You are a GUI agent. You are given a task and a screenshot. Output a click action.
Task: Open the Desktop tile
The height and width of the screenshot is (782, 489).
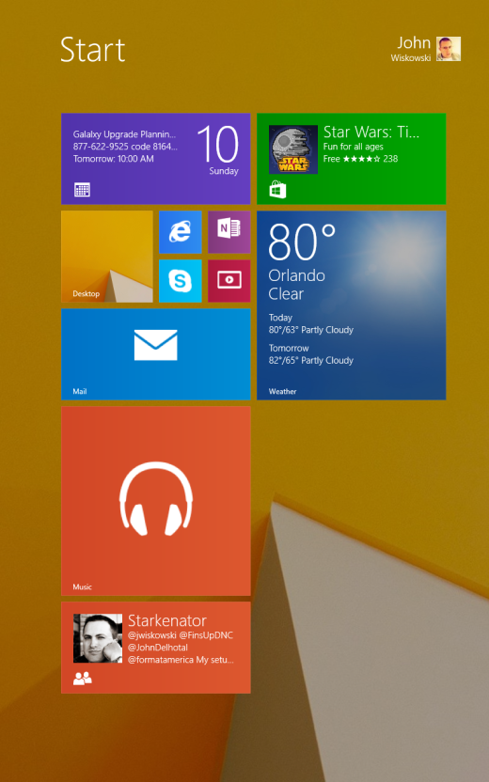pos(107,257)
